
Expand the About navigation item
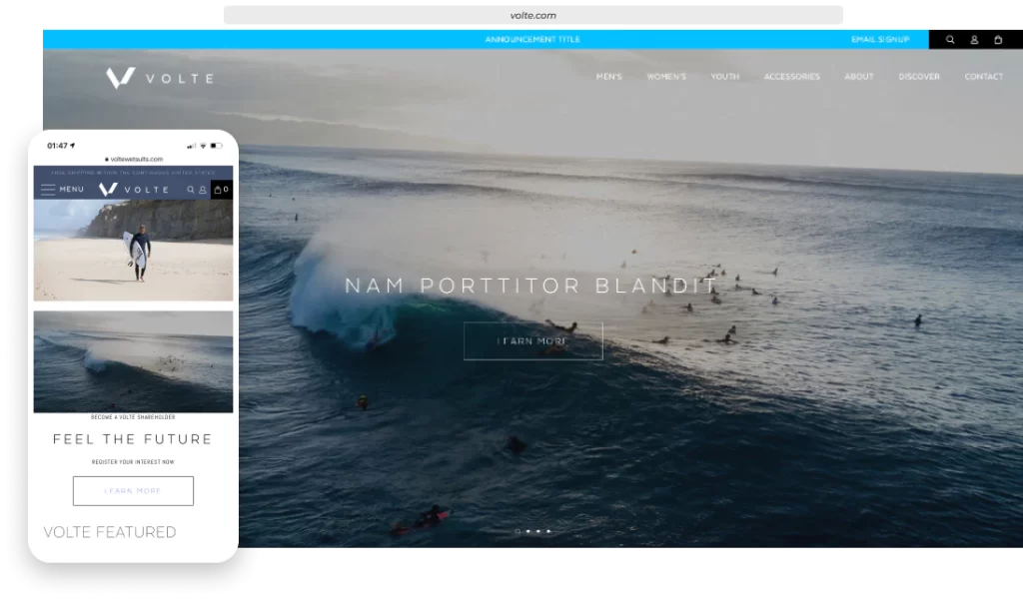[x=858, y=77]
